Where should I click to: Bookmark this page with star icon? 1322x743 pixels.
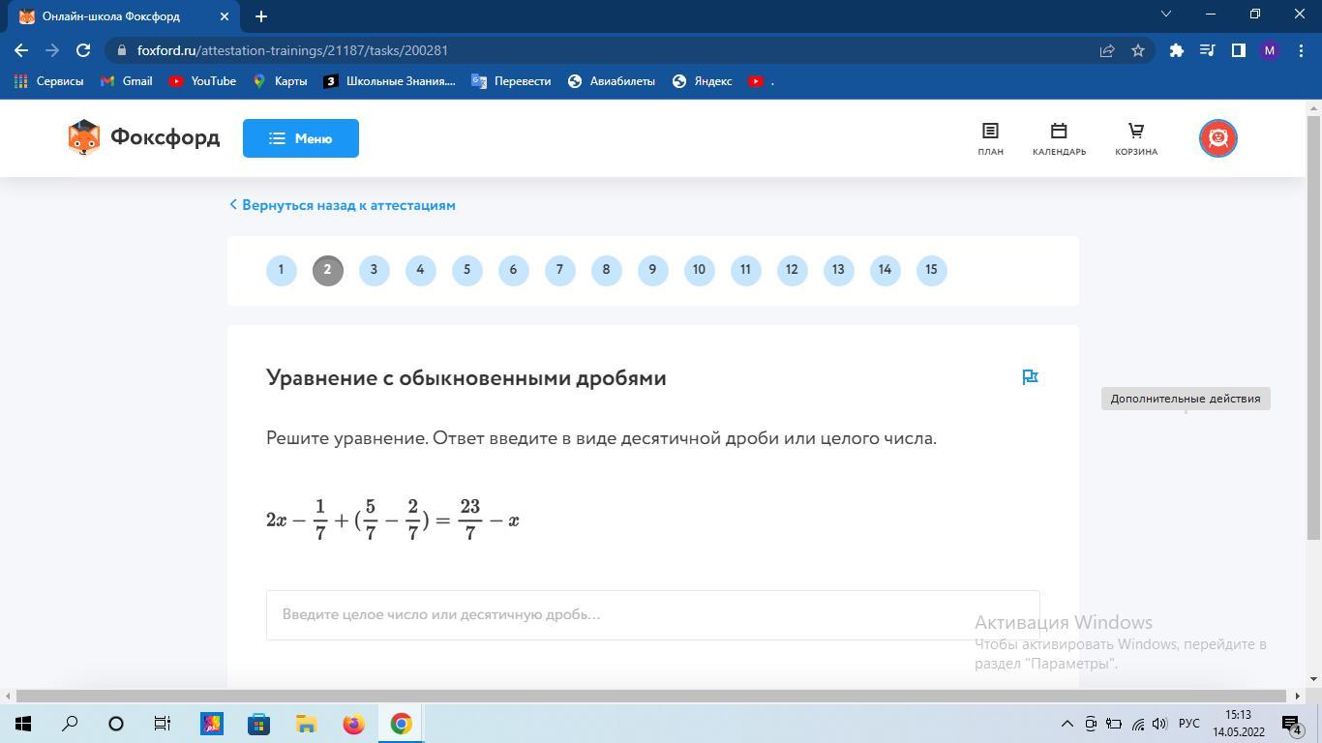(x=1138, y=50)
